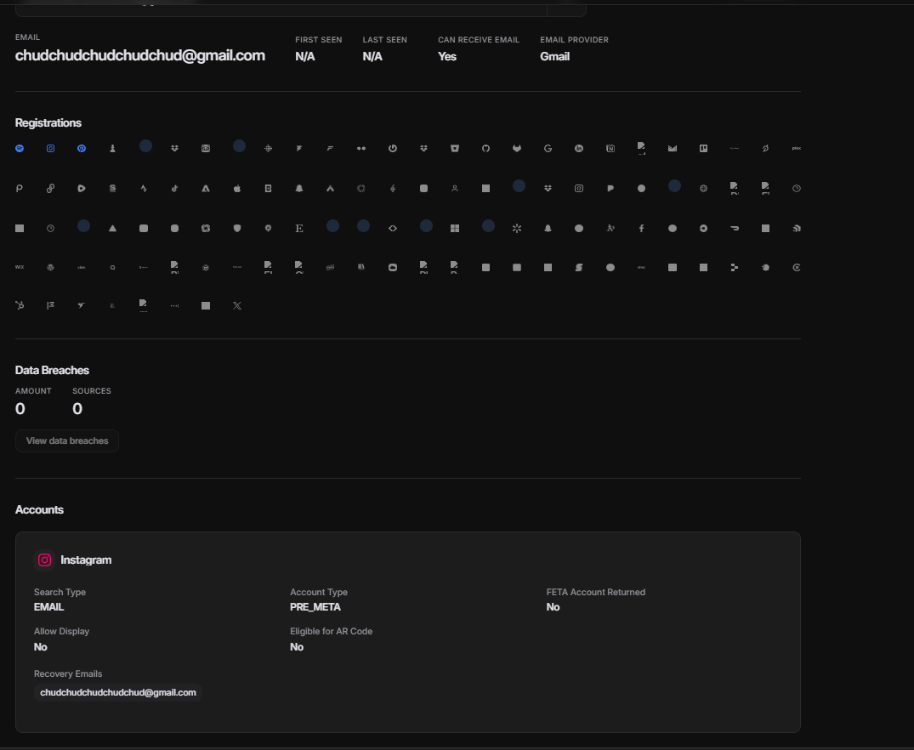Click the X (Twitter) registration icon
This screenshot has height=750, width=914.
(x=237, y=305)
